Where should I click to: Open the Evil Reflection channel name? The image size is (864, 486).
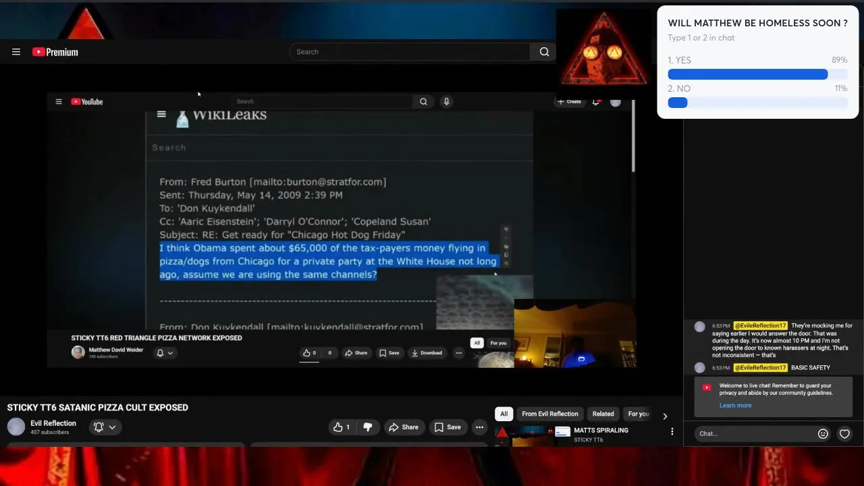(53, 423)
